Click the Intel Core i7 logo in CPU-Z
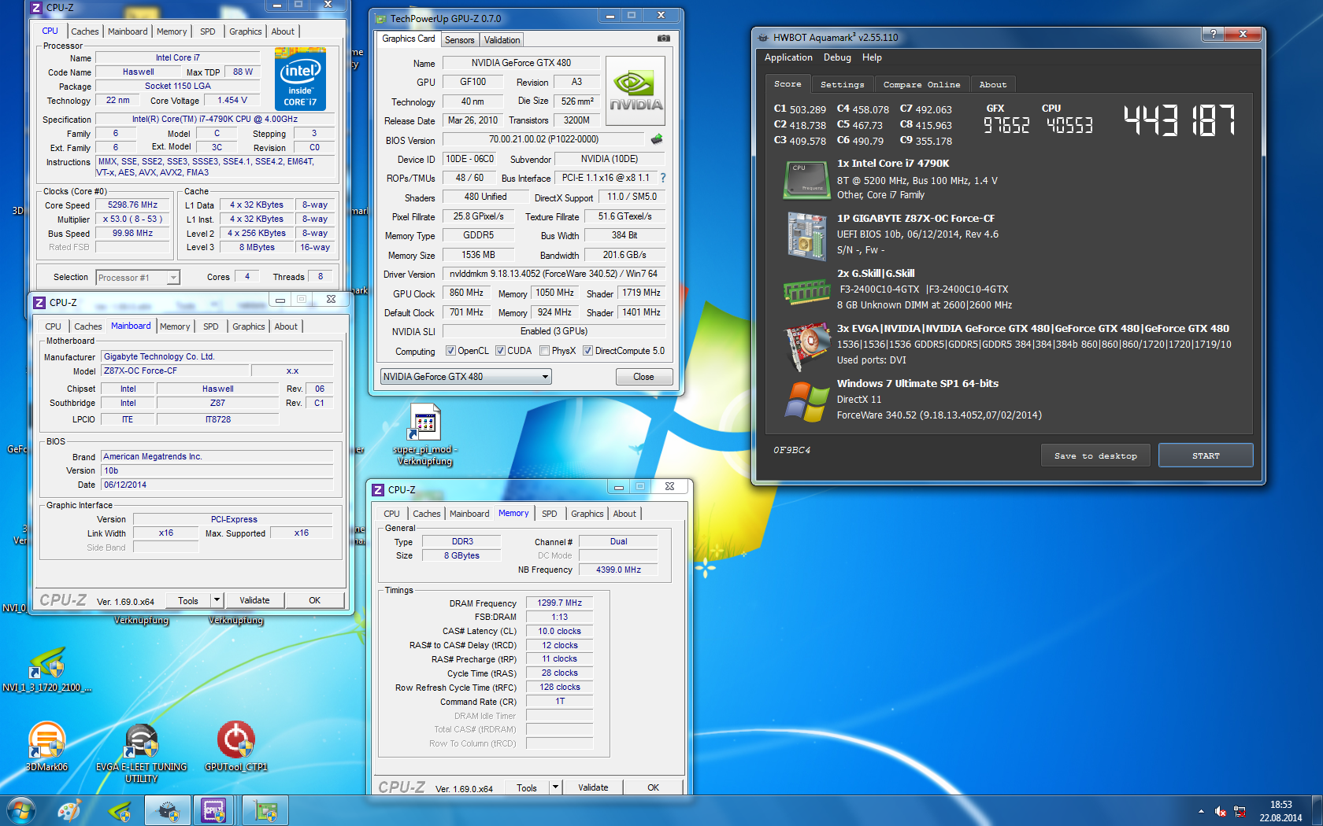The image size is (1323, 826). [x=300, y=79]
